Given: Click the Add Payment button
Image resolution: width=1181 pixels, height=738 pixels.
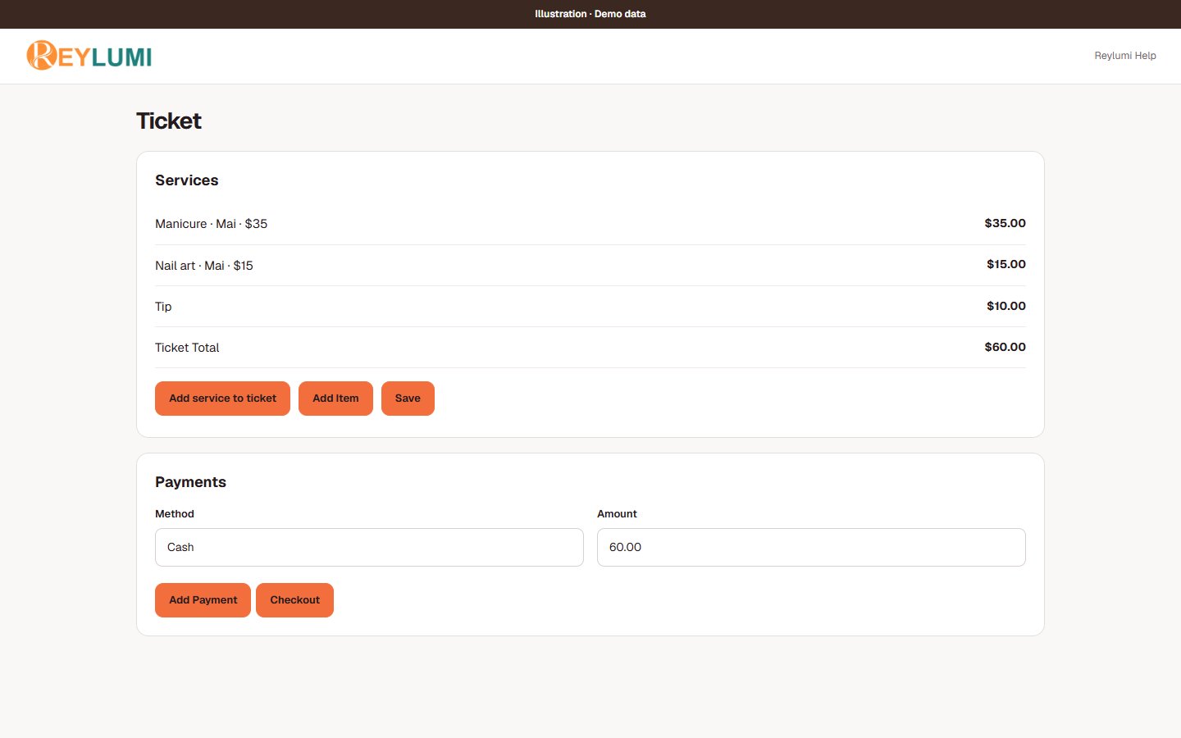Looking at the screenshot, I should (x=203, y=600).
